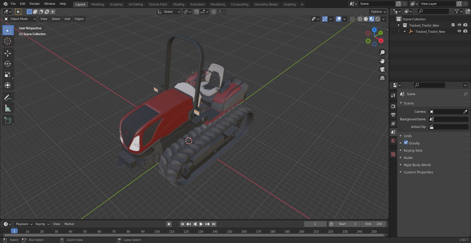The width and height of the screenshot is (471, 243).
Task: Expand Tracked_Tractor_New armature tree row
Action: pyautogui.click(x=405, y=31)
